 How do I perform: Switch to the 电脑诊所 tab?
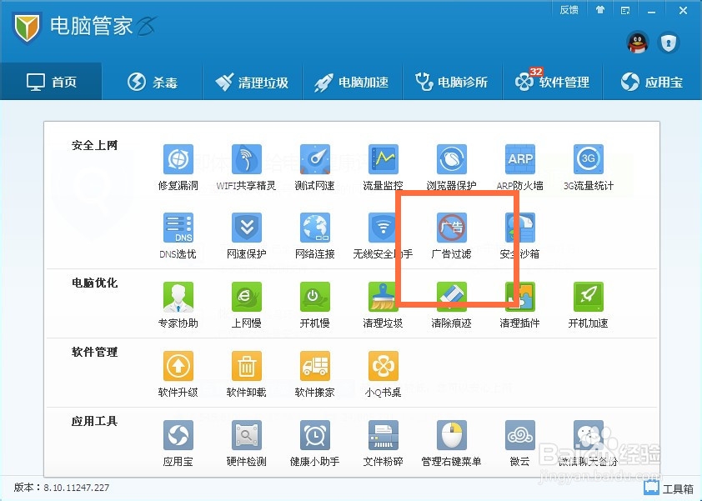[453, 82]
